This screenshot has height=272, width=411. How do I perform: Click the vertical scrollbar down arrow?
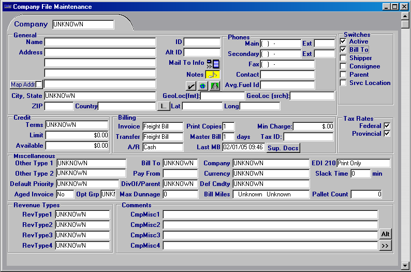pyautogui.click(x=405, y=265)
